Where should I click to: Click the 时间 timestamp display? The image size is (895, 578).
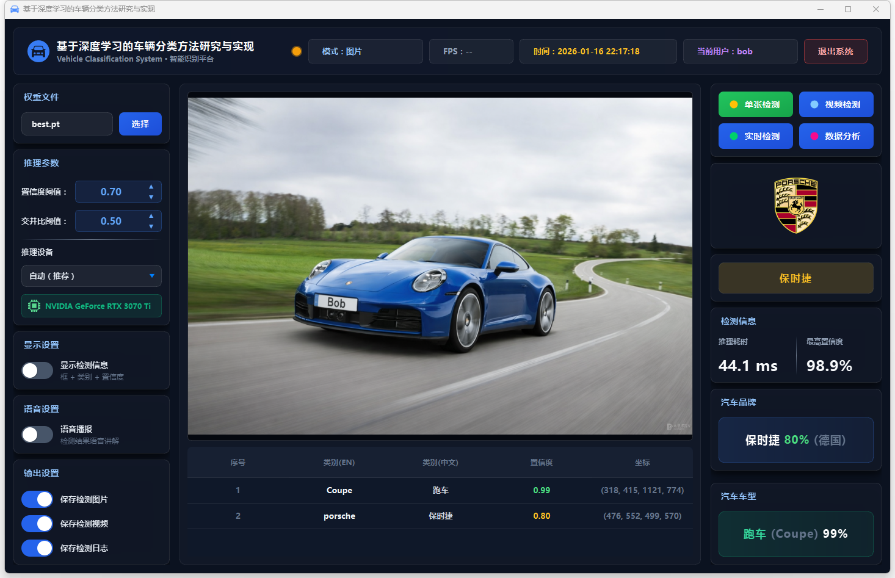[x=598, y=51]
